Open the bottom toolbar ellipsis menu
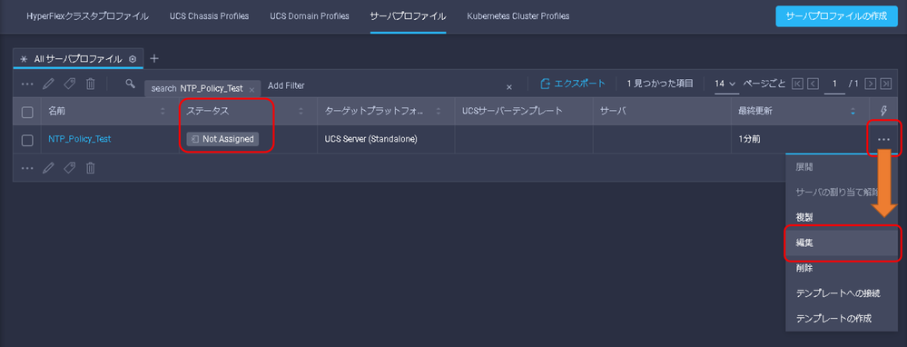Screen dimensions: 907x347 tap(27, 168)
